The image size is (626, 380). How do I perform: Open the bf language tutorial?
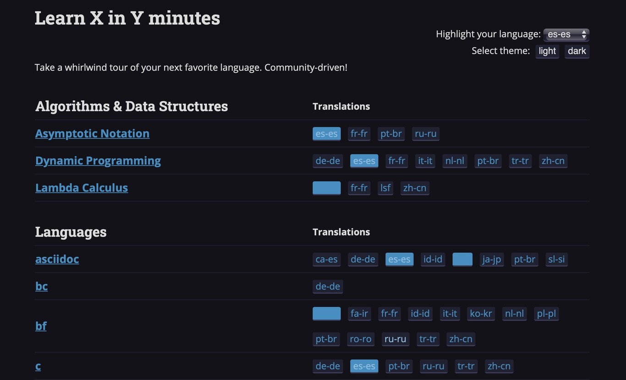pyautogui.click(x=41, y=326)
